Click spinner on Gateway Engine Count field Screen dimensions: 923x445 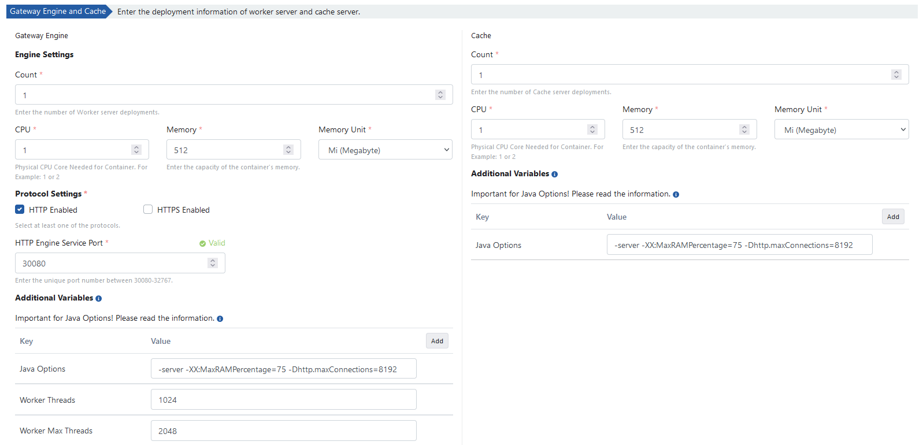click(440, 95)
